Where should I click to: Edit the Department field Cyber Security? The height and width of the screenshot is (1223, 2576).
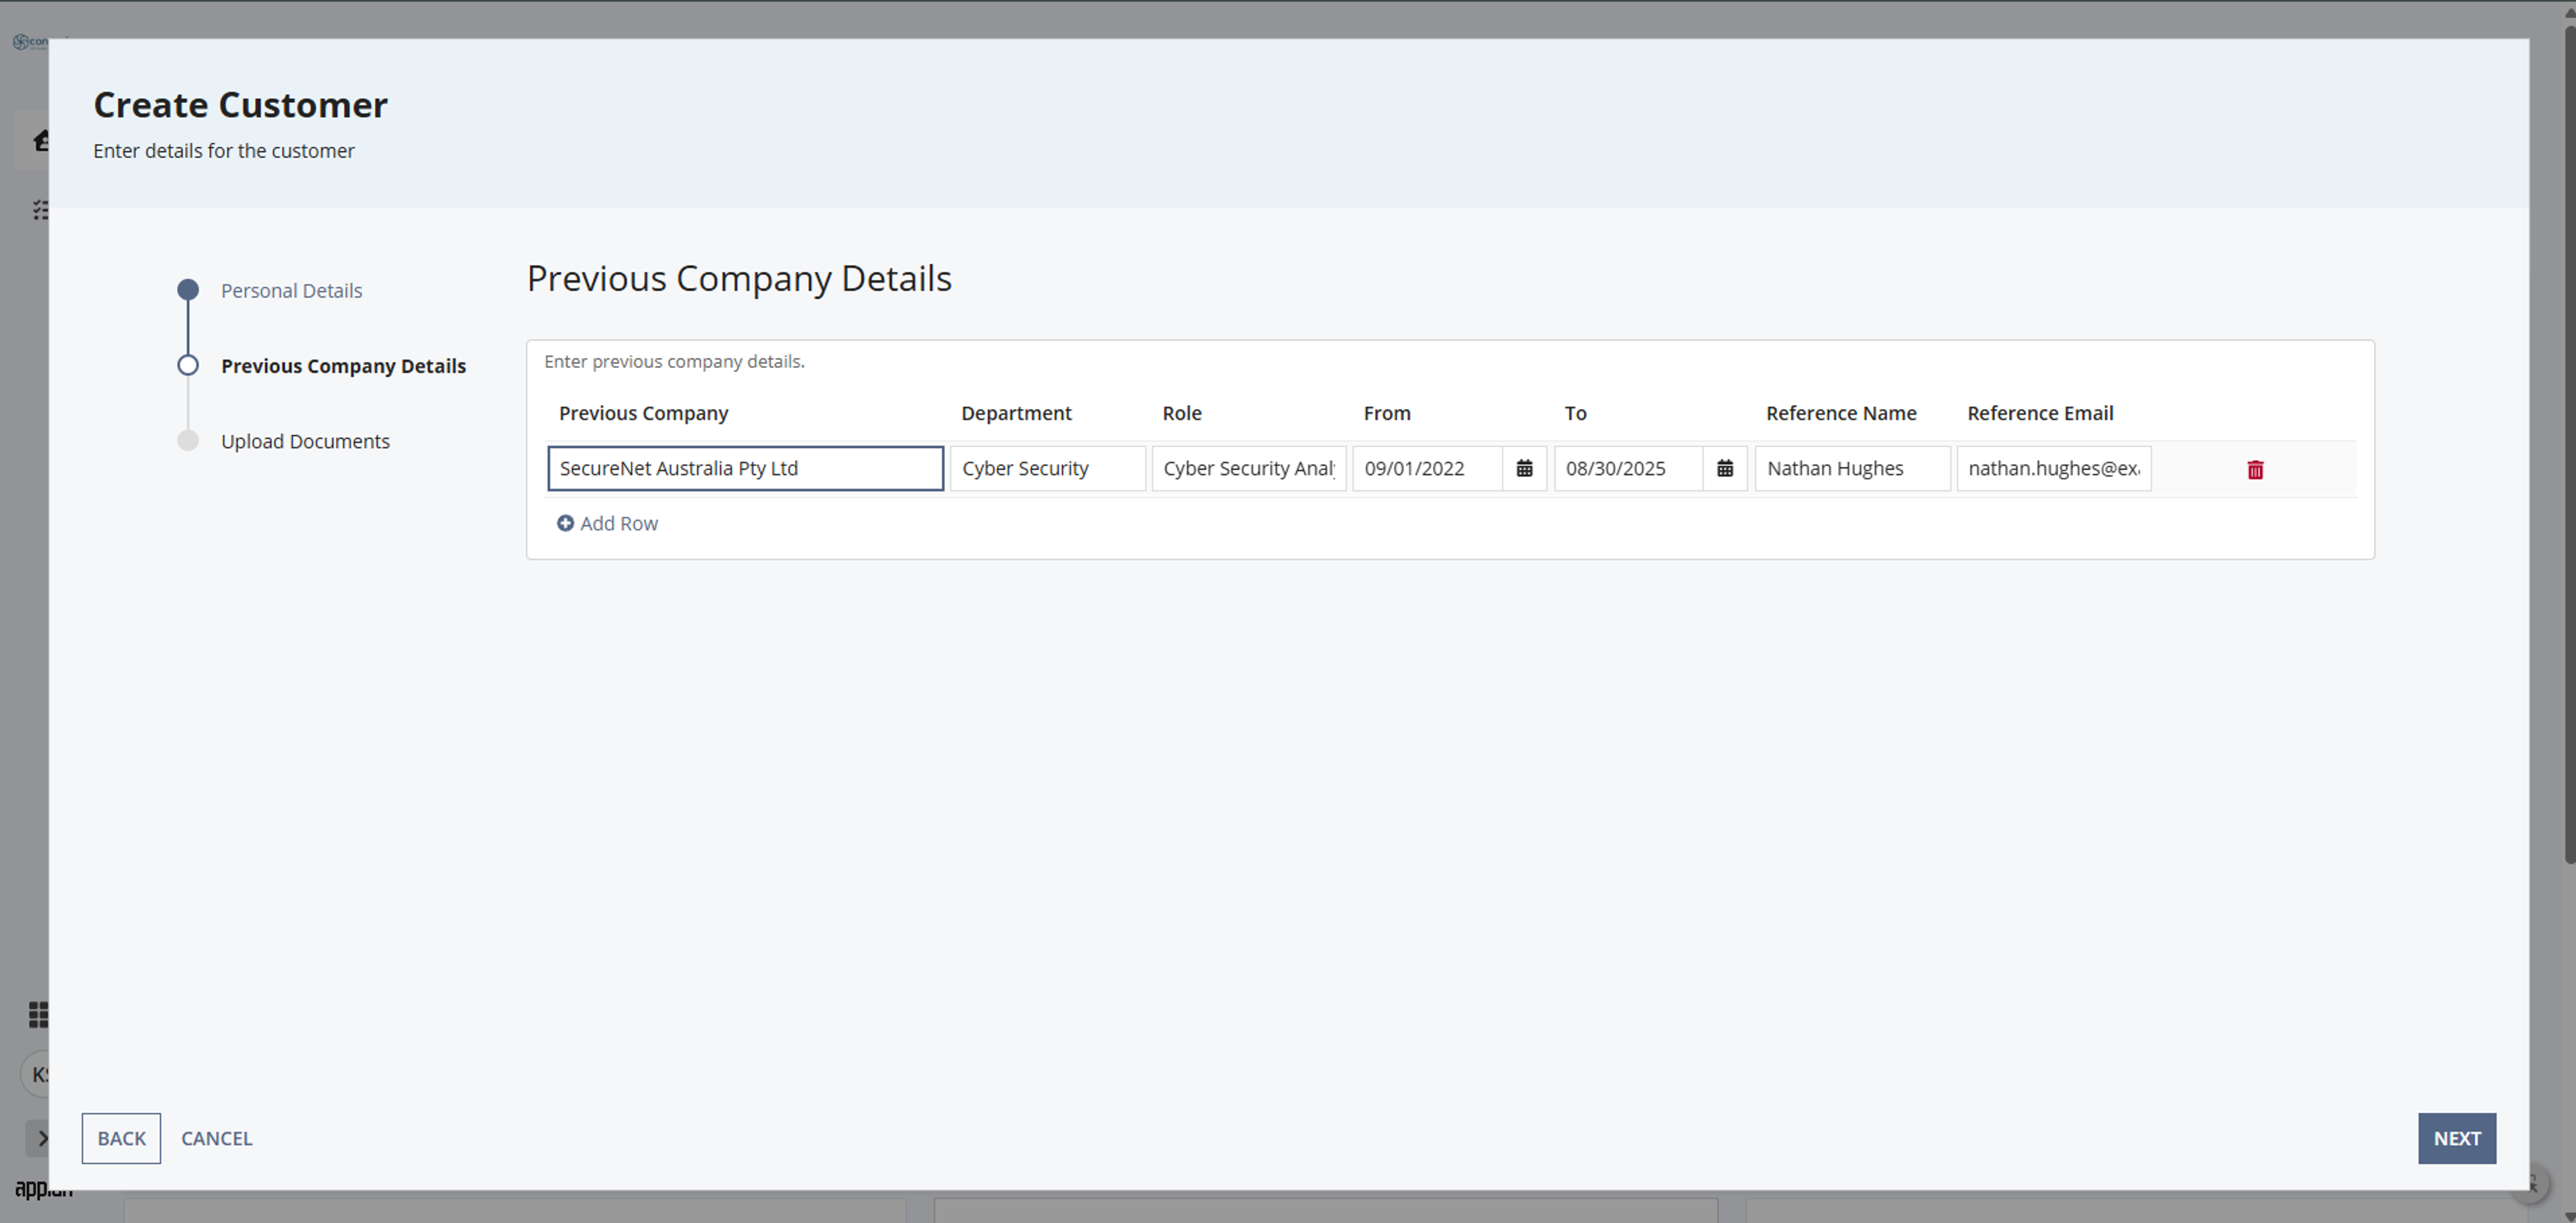point(1047,469)
